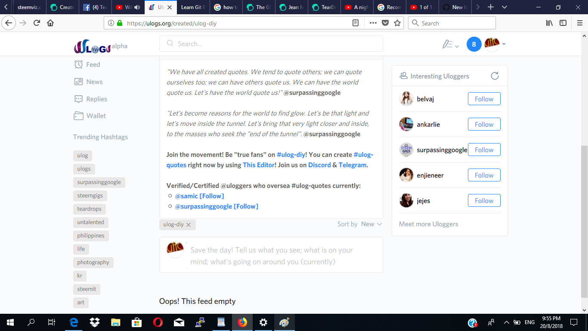
Task: Click the Ulogs alpha logo
Action: (x=101, y=46)
